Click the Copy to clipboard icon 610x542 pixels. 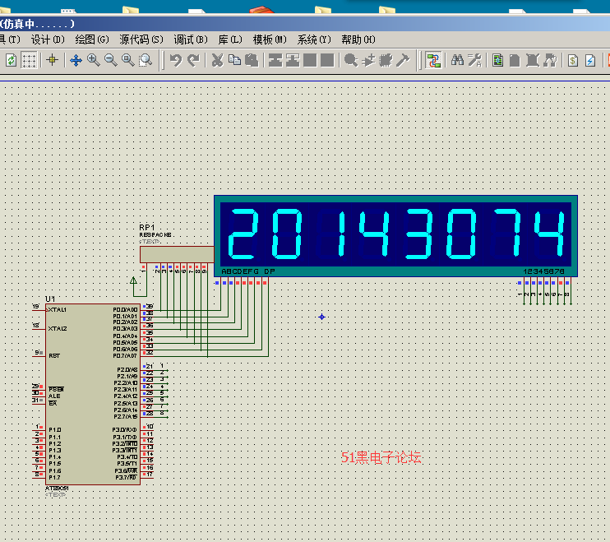coord(234,60)
